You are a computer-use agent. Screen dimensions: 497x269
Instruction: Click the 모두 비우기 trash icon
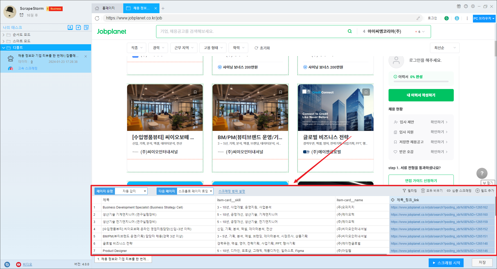(x=423, y=191)
